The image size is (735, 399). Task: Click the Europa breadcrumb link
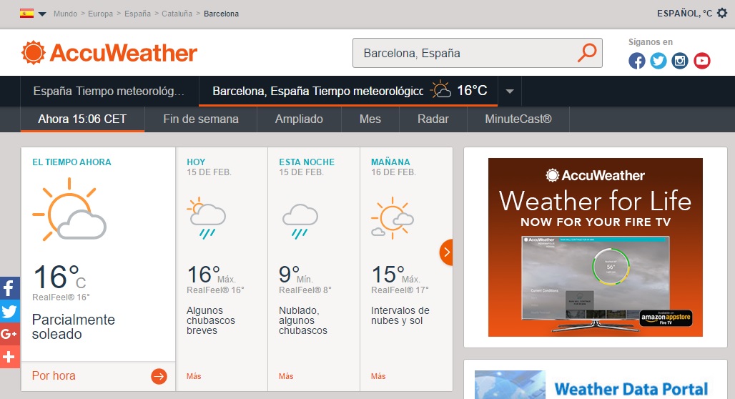(100, 14)
